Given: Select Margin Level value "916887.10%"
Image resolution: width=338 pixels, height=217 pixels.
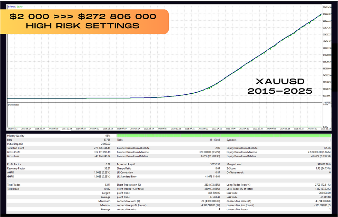Looking at the screenshot, I should [324, 165].
